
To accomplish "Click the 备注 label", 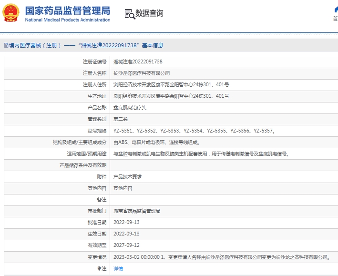I will 102,200.
